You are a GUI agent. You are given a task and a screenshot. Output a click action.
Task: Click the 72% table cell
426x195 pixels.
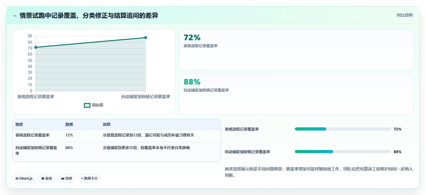[x=69, y=135]
